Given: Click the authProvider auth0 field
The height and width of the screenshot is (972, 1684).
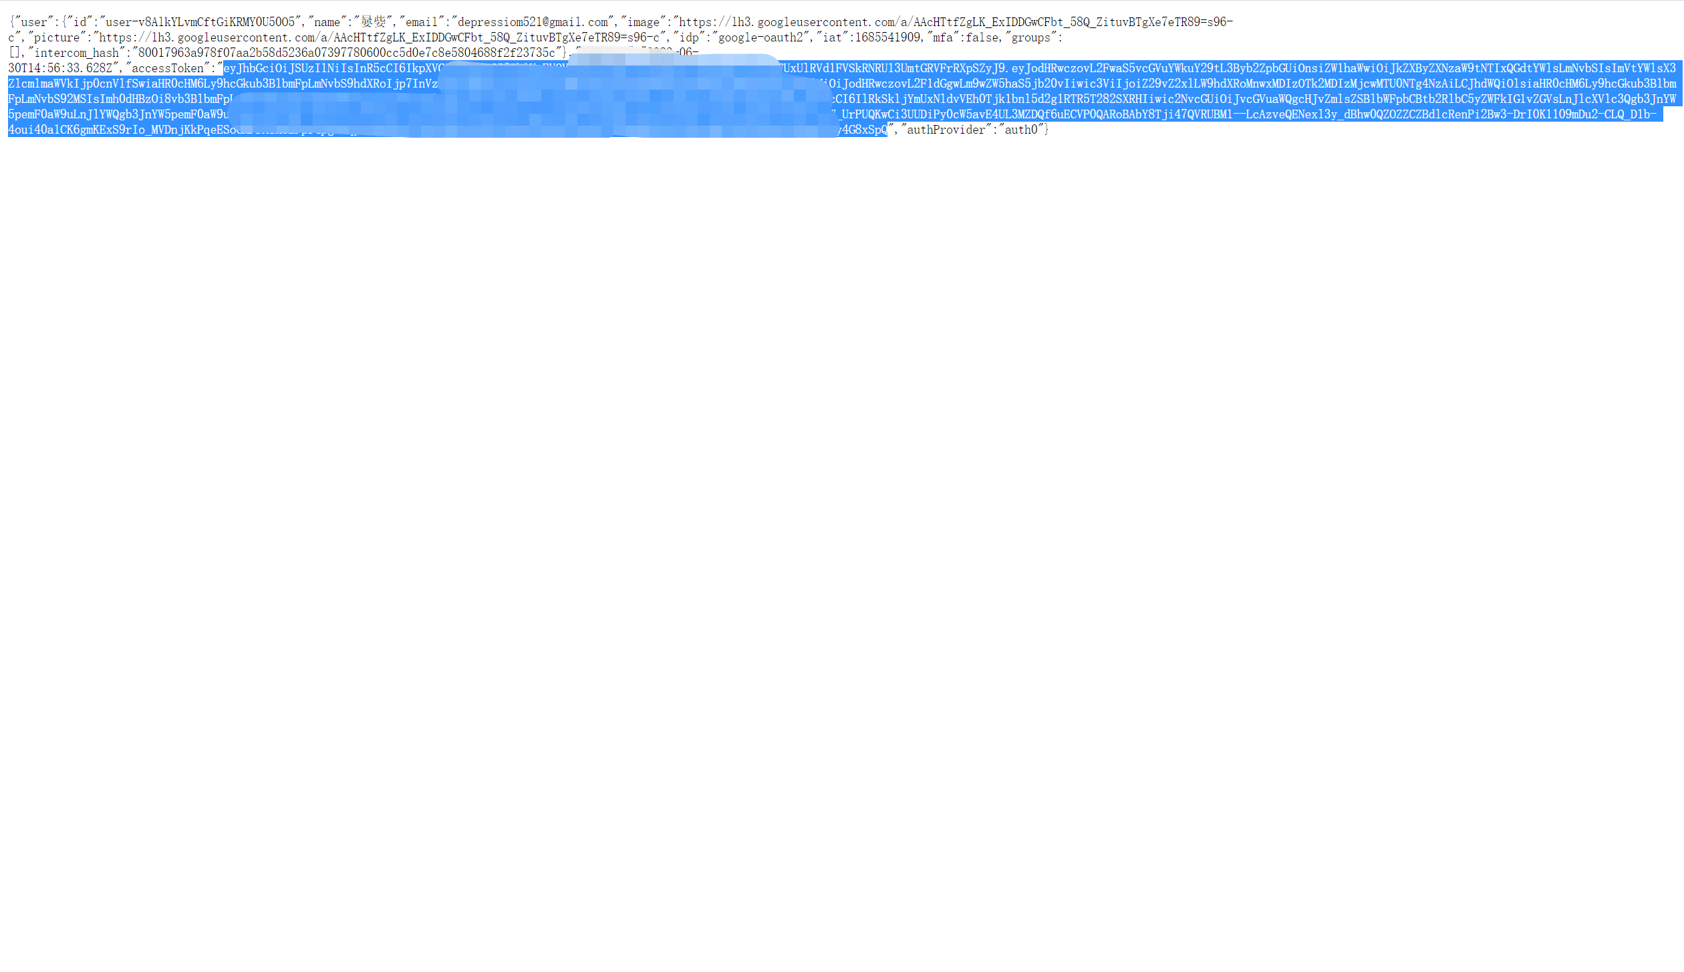Looking at the screenshot, I should tap(972, 130).
